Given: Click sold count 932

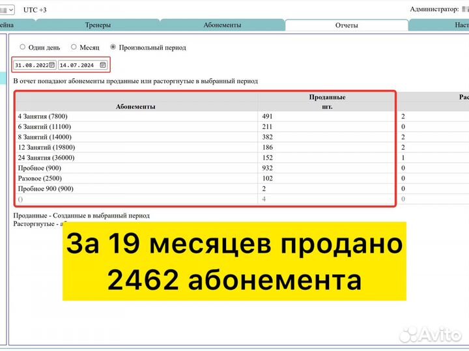Looking at the screenshot, I should [x=268, y=168].
